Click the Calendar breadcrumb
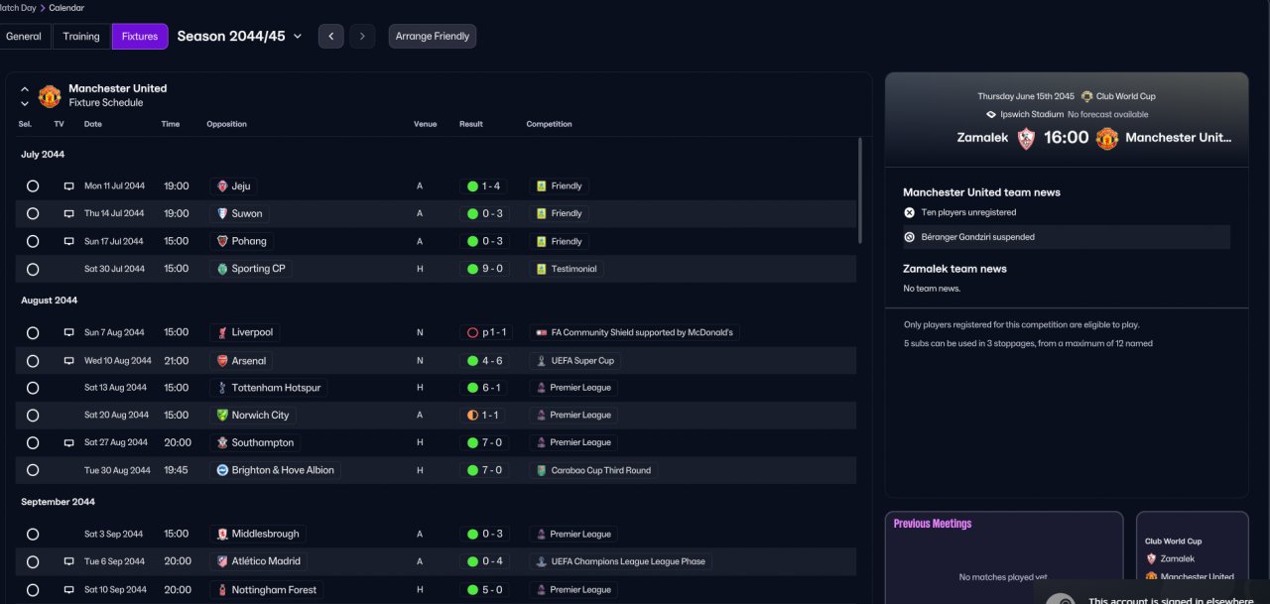 point(66,8)
